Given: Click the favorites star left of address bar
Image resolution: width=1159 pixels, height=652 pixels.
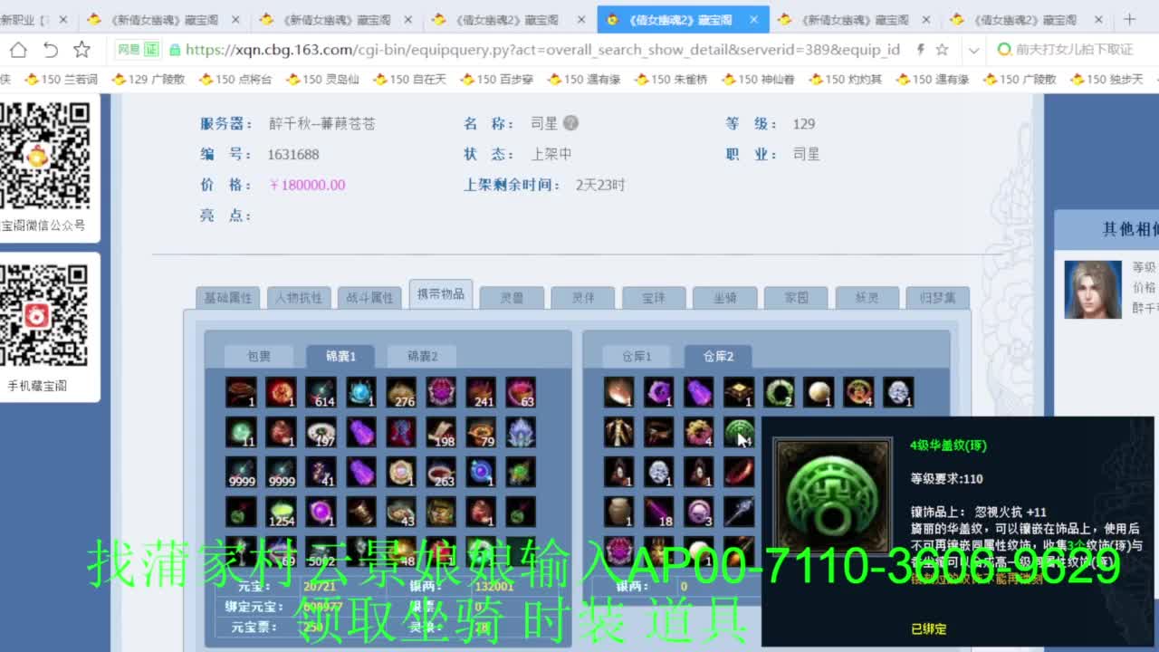Looking at the screenshot, I should 81,50.
